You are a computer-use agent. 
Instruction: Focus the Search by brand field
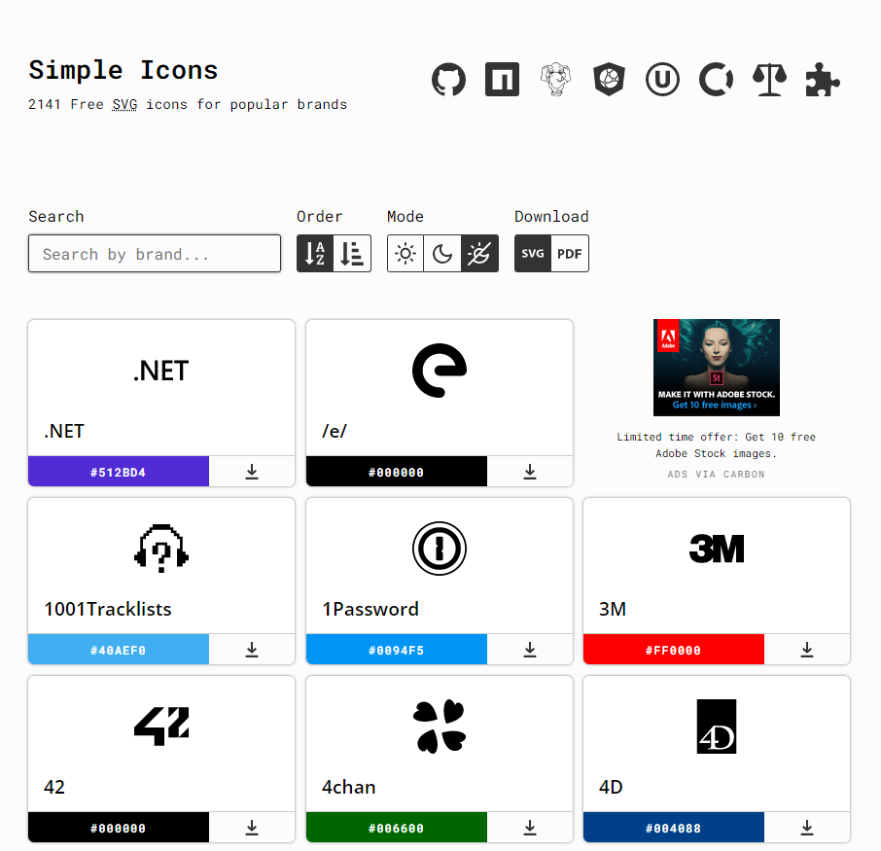tap(155, 254)
